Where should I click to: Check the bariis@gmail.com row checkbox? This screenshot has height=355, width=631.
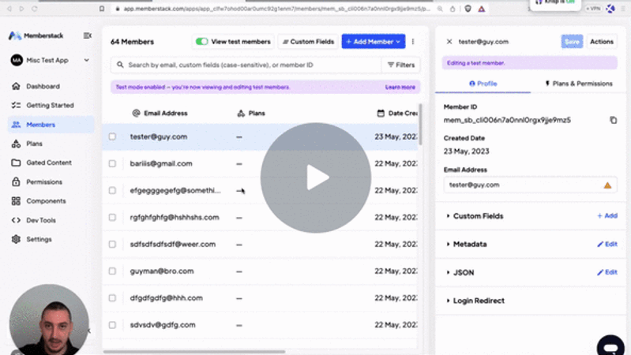(112, 163)
